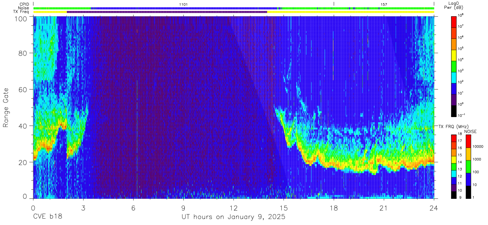
Task: Click the red segment of the power colorbar
Action: pos(454,21)
